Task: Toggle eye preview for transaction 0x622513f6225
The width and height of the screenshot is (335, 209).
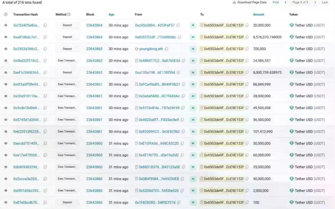Action: 6,132
